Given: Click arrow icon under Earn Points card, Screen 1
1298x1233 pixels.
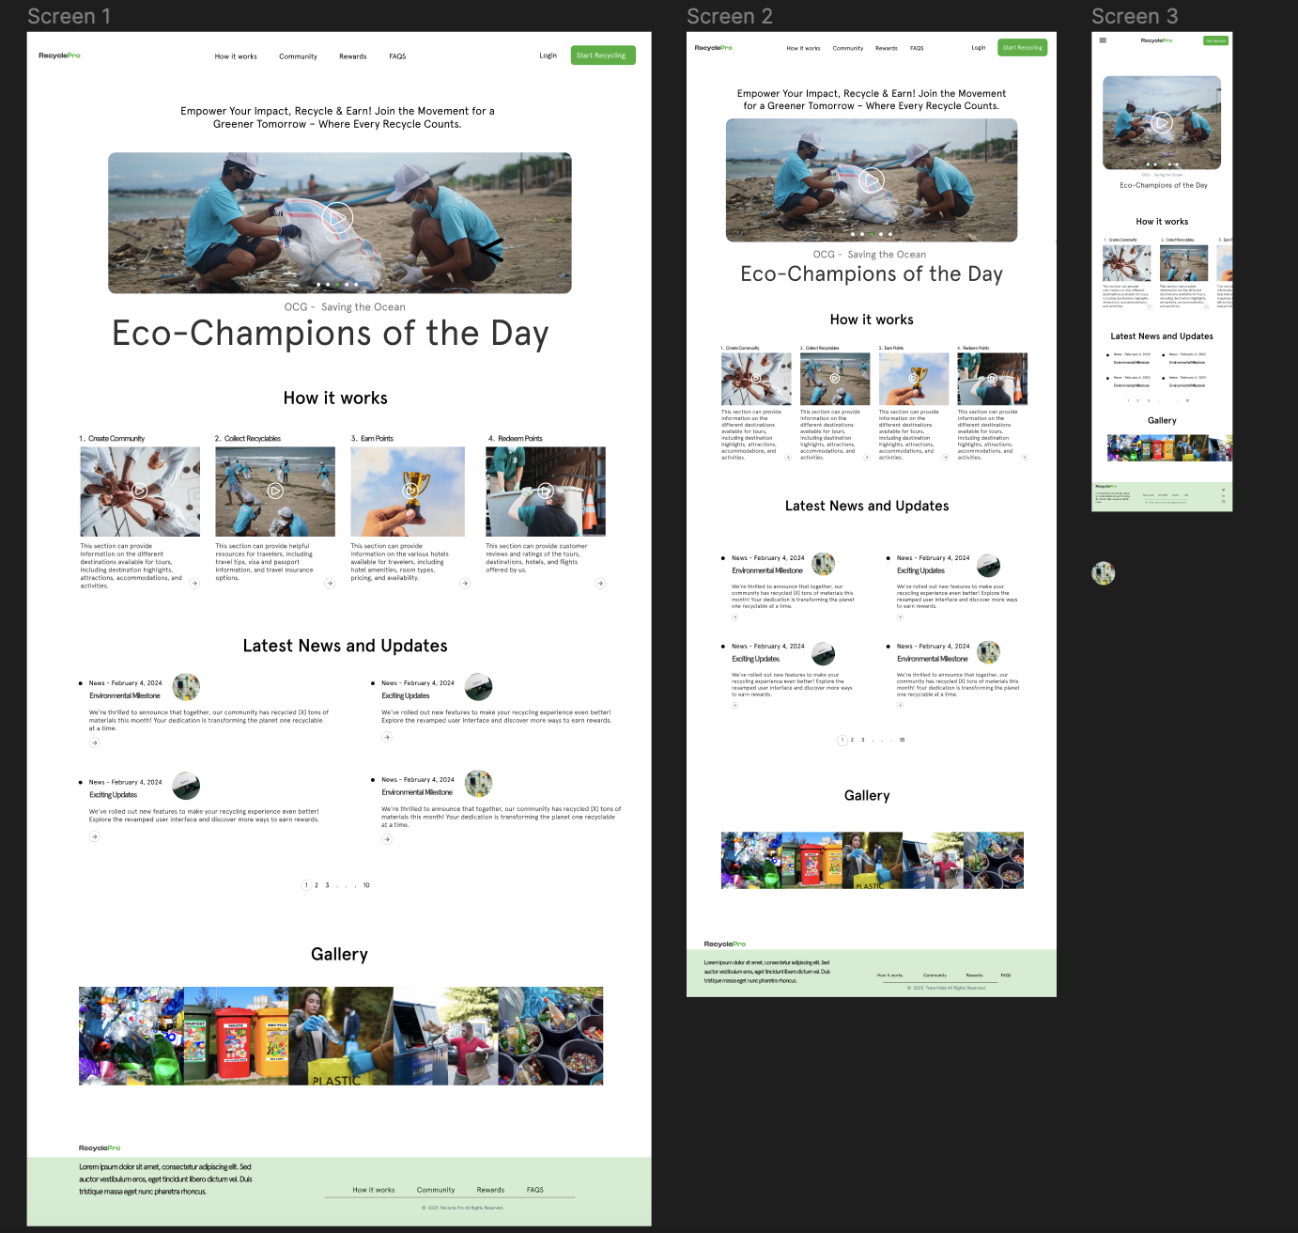Looking at the screenshot, I should tap(465, 584).
